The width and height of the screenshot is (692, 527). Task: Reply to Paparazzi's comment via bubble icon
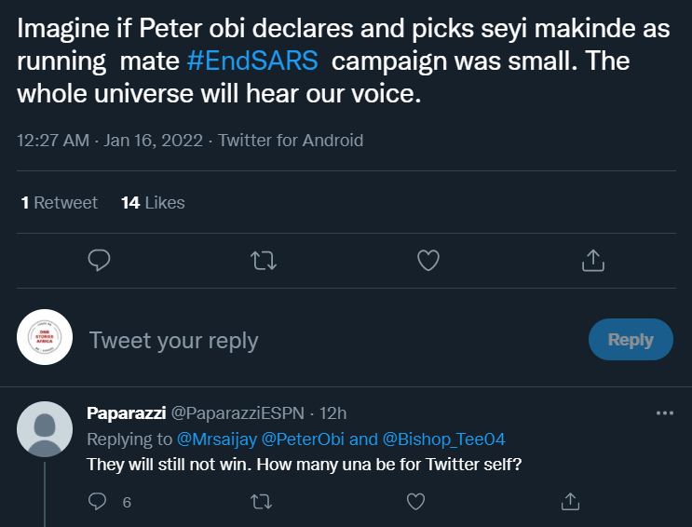tap(97, 502)
